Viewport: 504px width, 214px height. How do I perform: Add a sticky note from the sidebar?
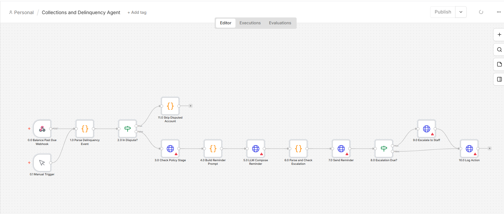click(499, 64)
